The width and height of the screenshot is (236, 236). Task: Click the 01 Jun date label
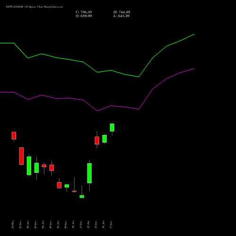click(20, 225)
